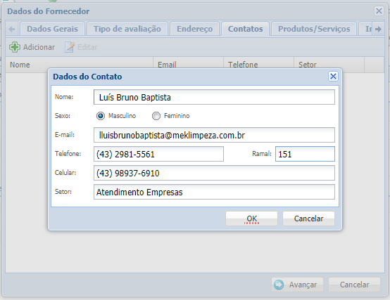Click the right tab scroll arrow
This screenshot has width=390, height=300.
[x=379, y=29]
